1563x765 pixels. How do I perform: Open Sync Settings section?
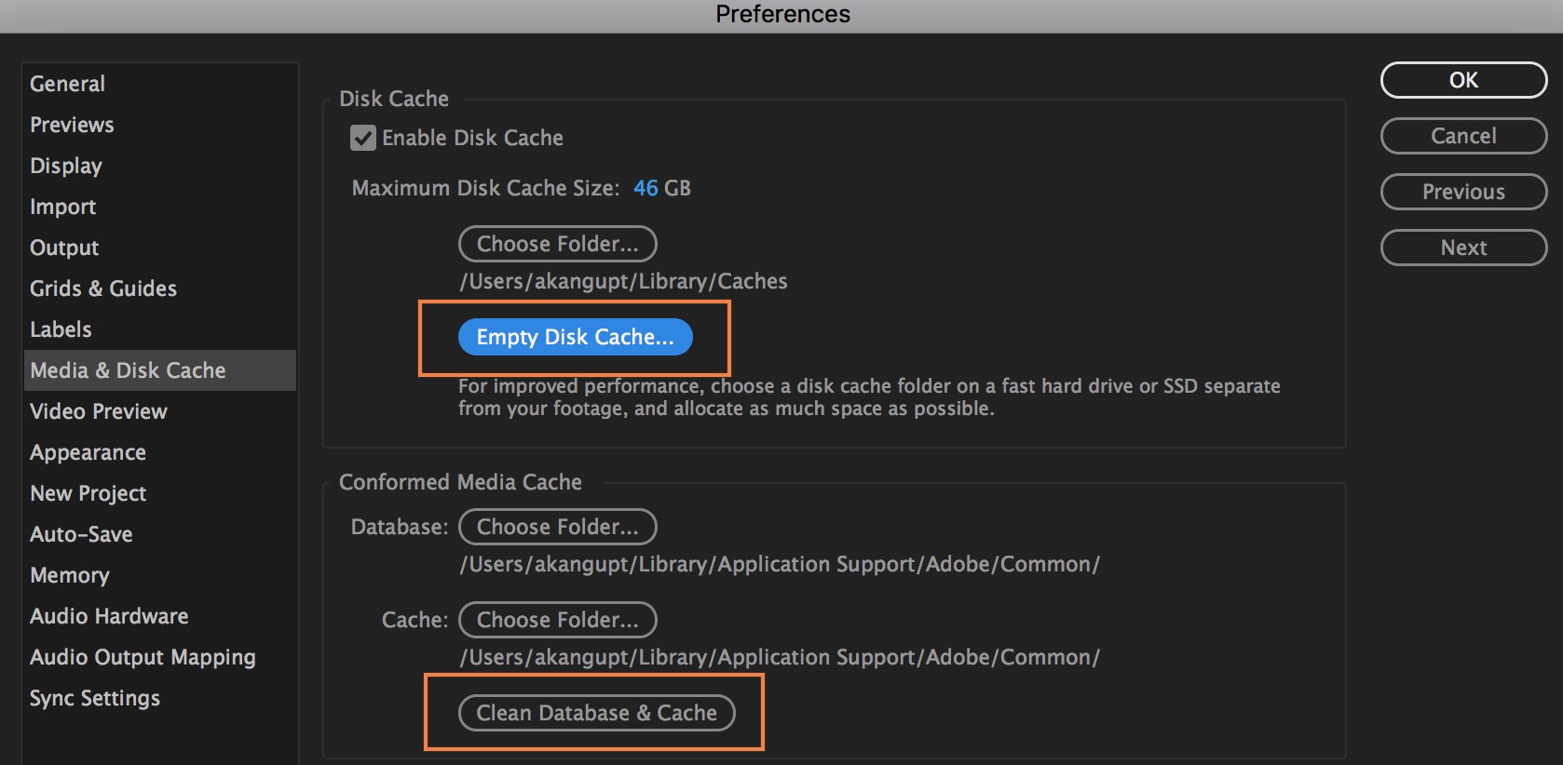94,698
